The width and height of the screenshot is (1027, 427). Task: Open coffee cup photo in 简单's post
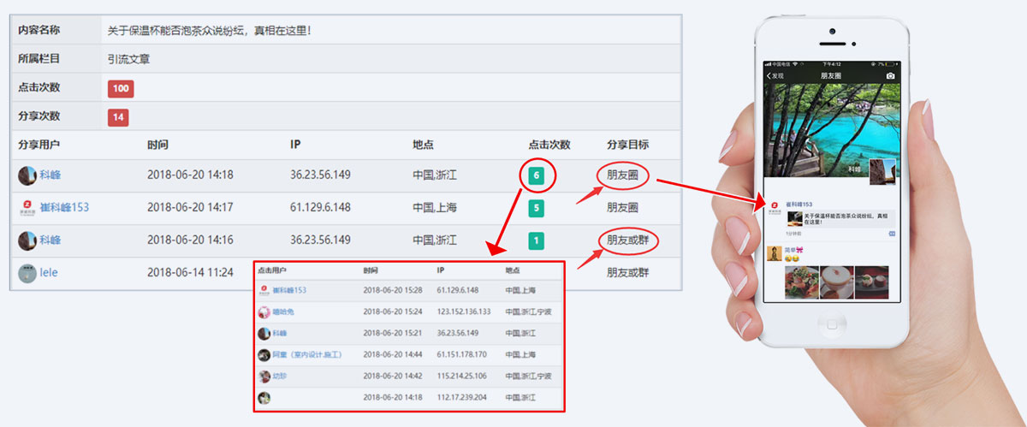pyautogui.click(x=836, y=282)
